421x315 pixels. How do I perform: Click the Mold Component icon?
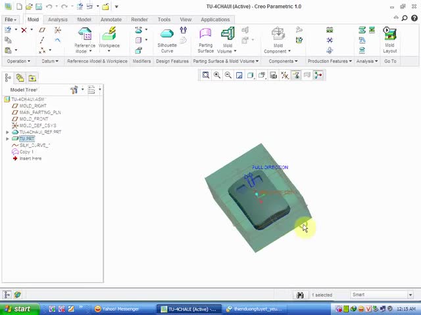point(278,33)
